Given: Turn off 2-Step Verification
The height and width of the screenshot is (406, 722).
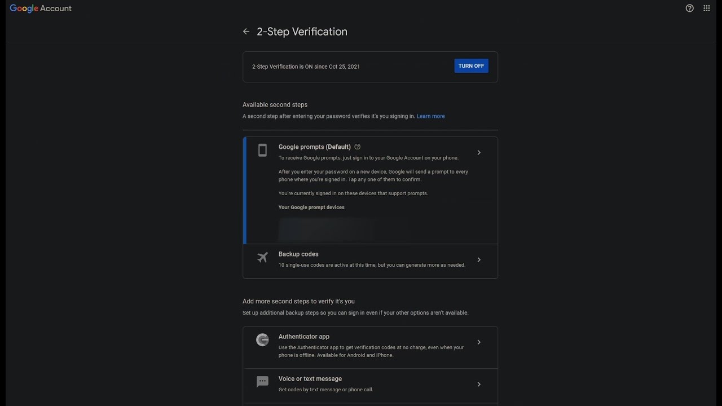Looking at the screenshot, I should tap(471, 66).
